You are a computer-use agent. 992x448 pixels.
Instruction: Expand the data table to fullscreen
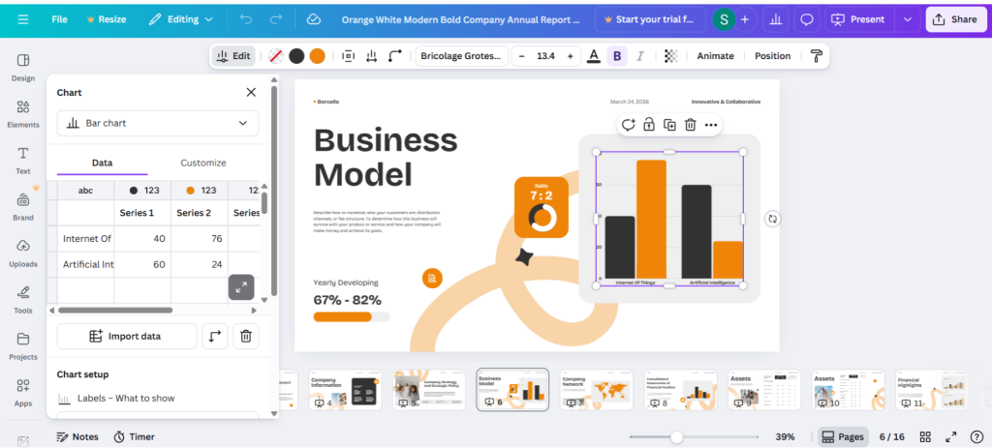[x=241, y=287]
